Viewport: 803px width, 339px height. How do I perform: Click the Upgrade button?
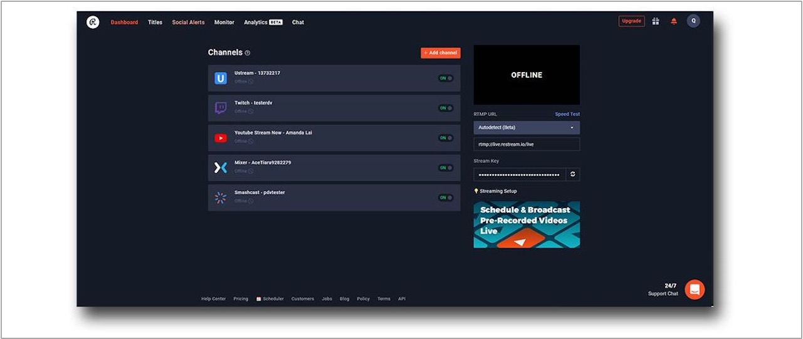click(631, 21)
